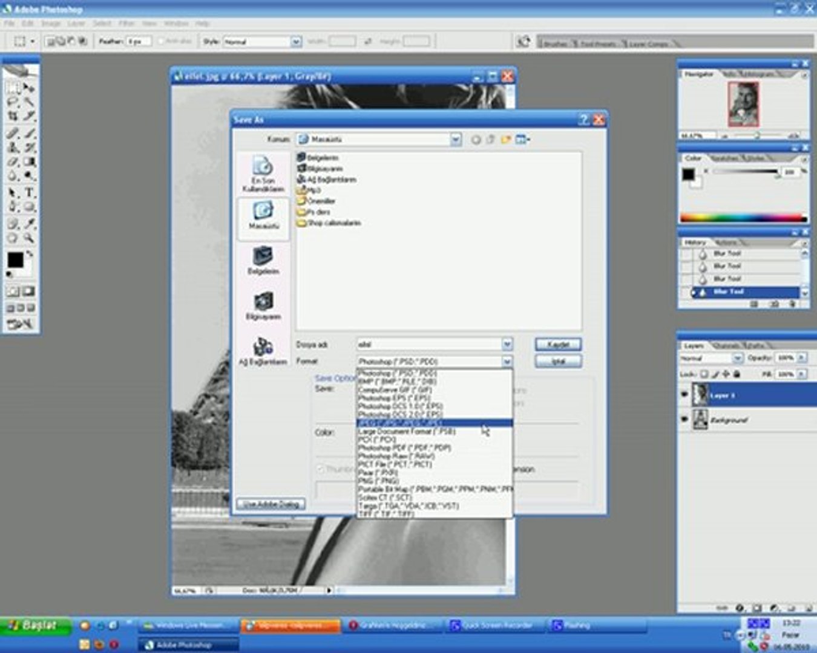The width and height of the screenshot is (817, 653).
Task: Collapse the Format dropdown using its arrow
Action: tap(507, 362)
